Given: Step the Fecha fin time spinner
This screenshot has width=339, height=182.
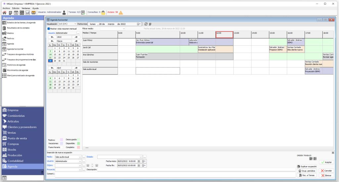Looking at the screenshot, I should [x=139, y=165].
